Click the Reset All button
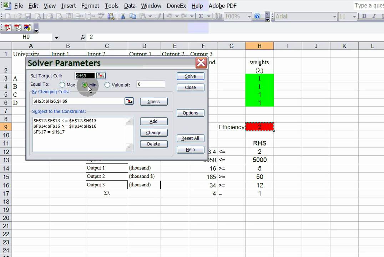 tap(190, 138)
